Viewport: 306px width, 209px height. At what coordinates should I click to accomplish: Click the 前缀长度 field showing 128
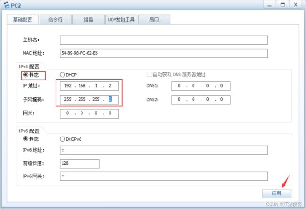pyautogui.click(x=80, y=163)
